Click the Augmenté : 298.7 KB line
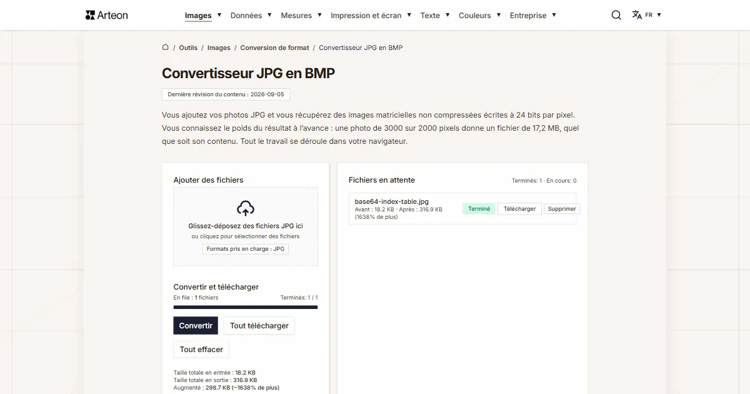This screenshot has width=750, height=394. [x=226, y=387]
